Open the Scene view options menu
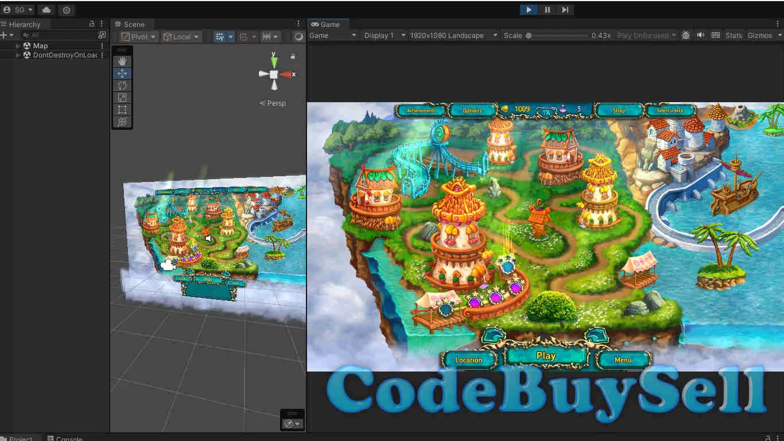The width and height of the screenshot is (784, 441). pyautogui.click(x=298, y=24)
